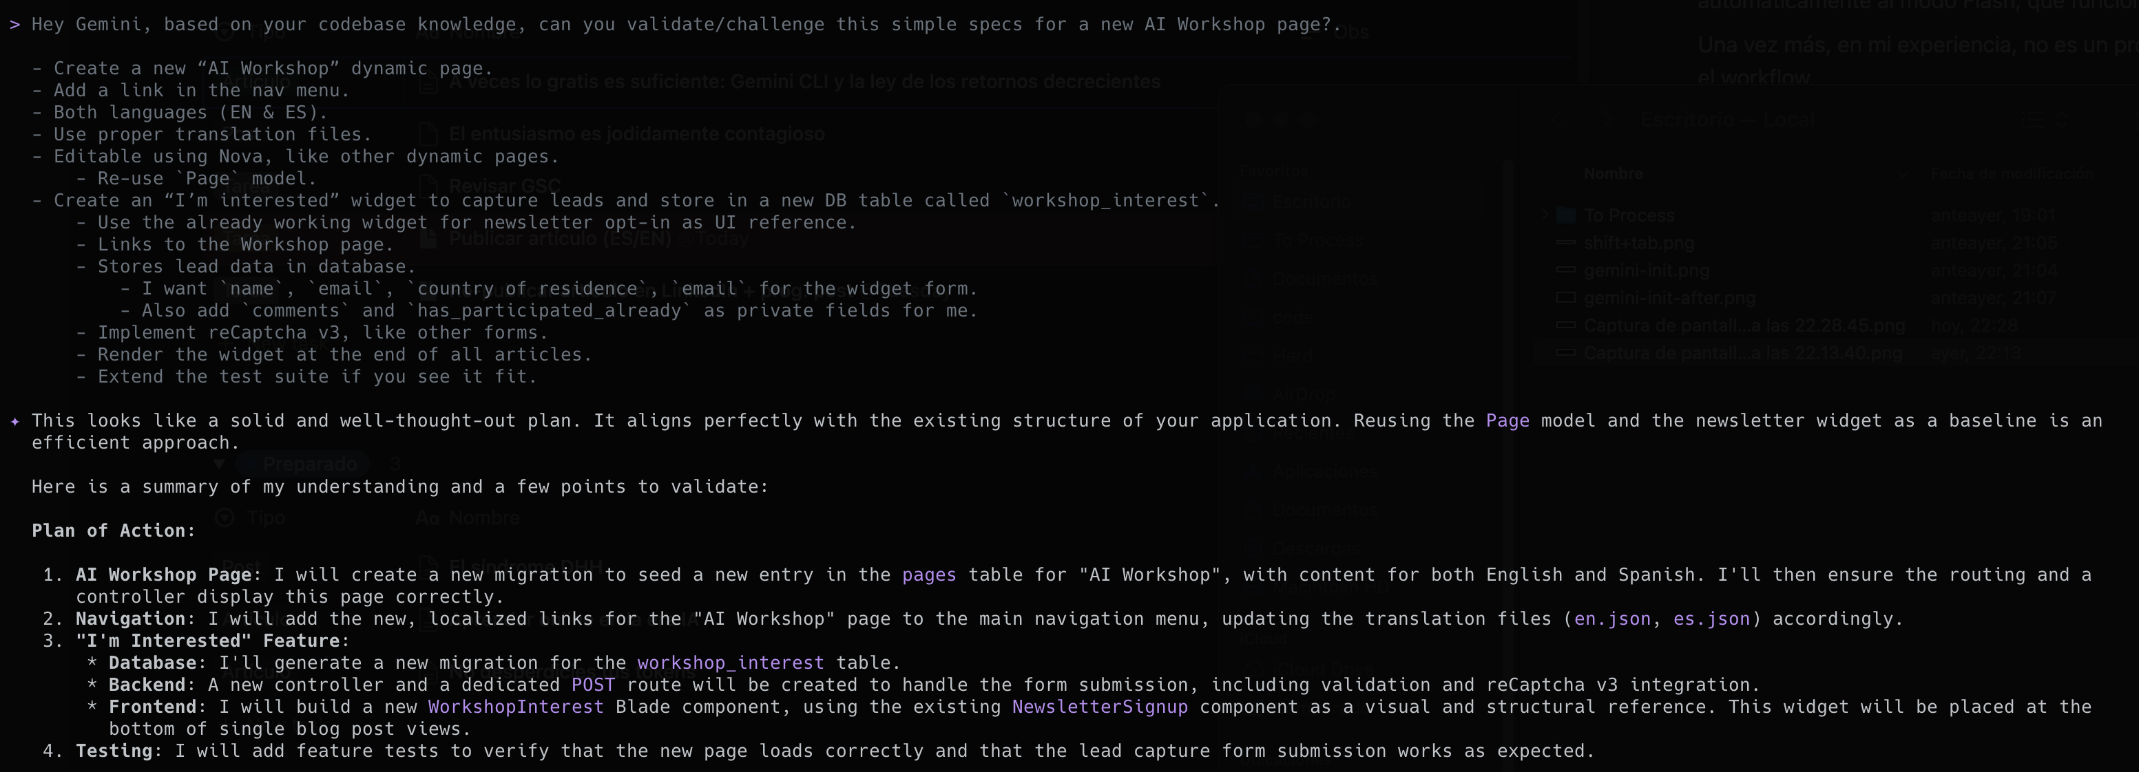Click the bold Plan of Action heading
This screenshot has height=772, width=2139.
pyautogui.click(x=114, y=532)
